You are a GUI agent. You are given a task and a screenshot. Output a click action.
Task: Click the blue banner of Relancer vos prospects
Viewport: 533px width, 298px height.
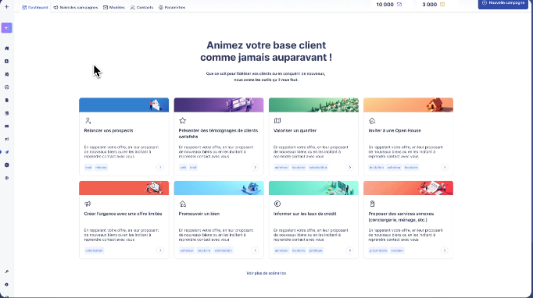[123, 105]
